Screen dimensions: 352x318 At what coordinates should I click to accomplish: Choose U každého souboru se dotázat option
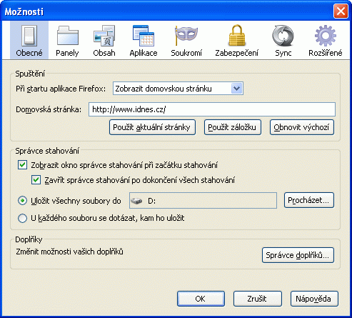point(22,218)
